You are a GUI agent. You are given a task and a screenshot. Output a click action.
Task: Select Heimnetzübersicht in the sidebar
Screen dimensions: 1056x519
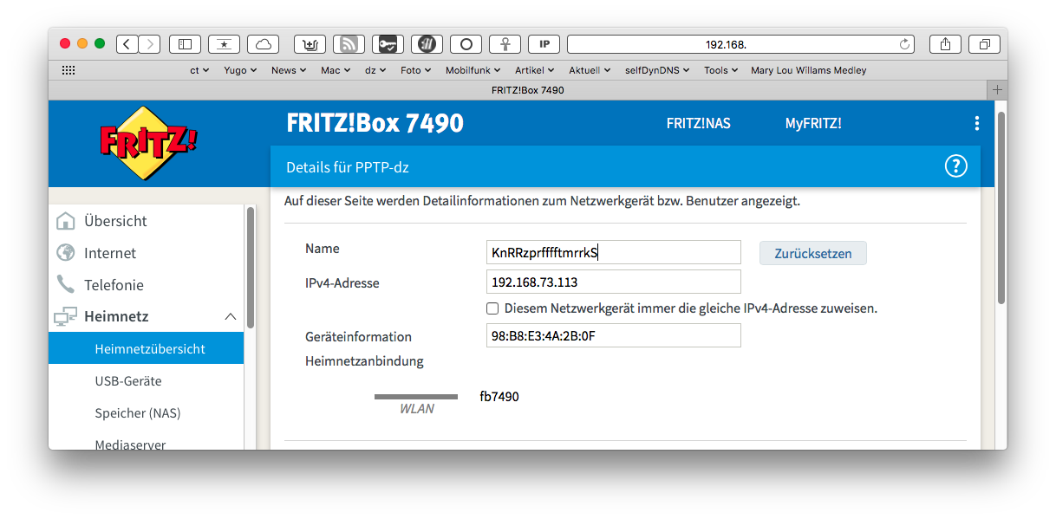point(146,349)
